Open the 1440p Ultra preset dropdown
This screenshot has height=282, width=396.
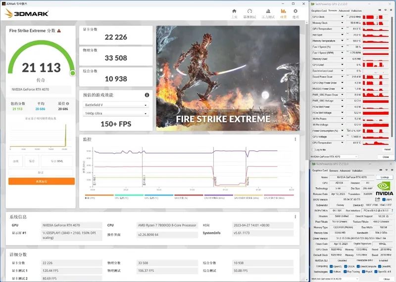[116, 114]
